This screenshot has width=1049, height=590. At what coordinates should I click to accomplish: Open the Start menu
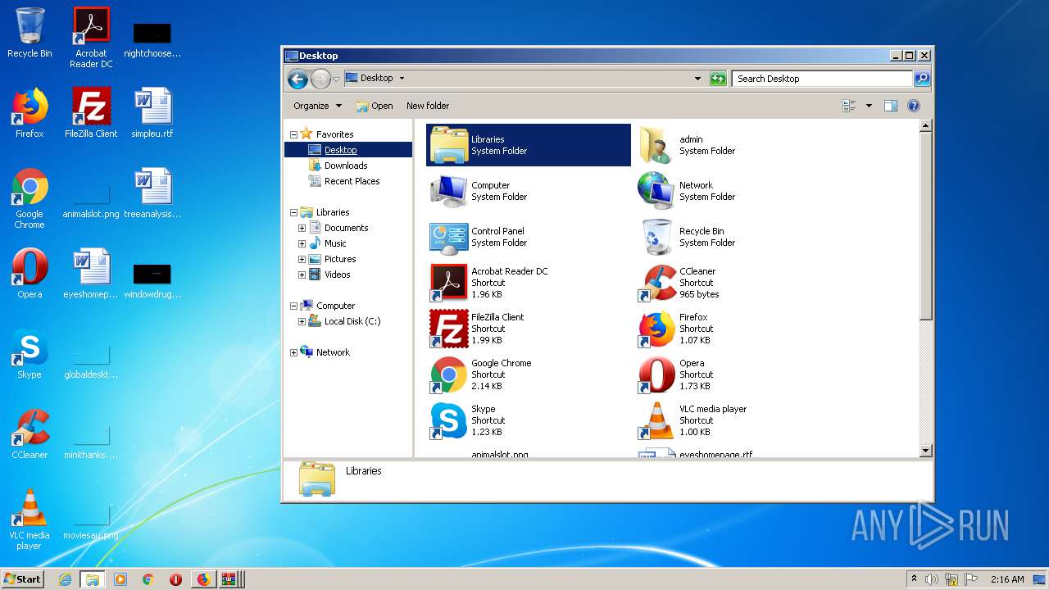point(22,579)
